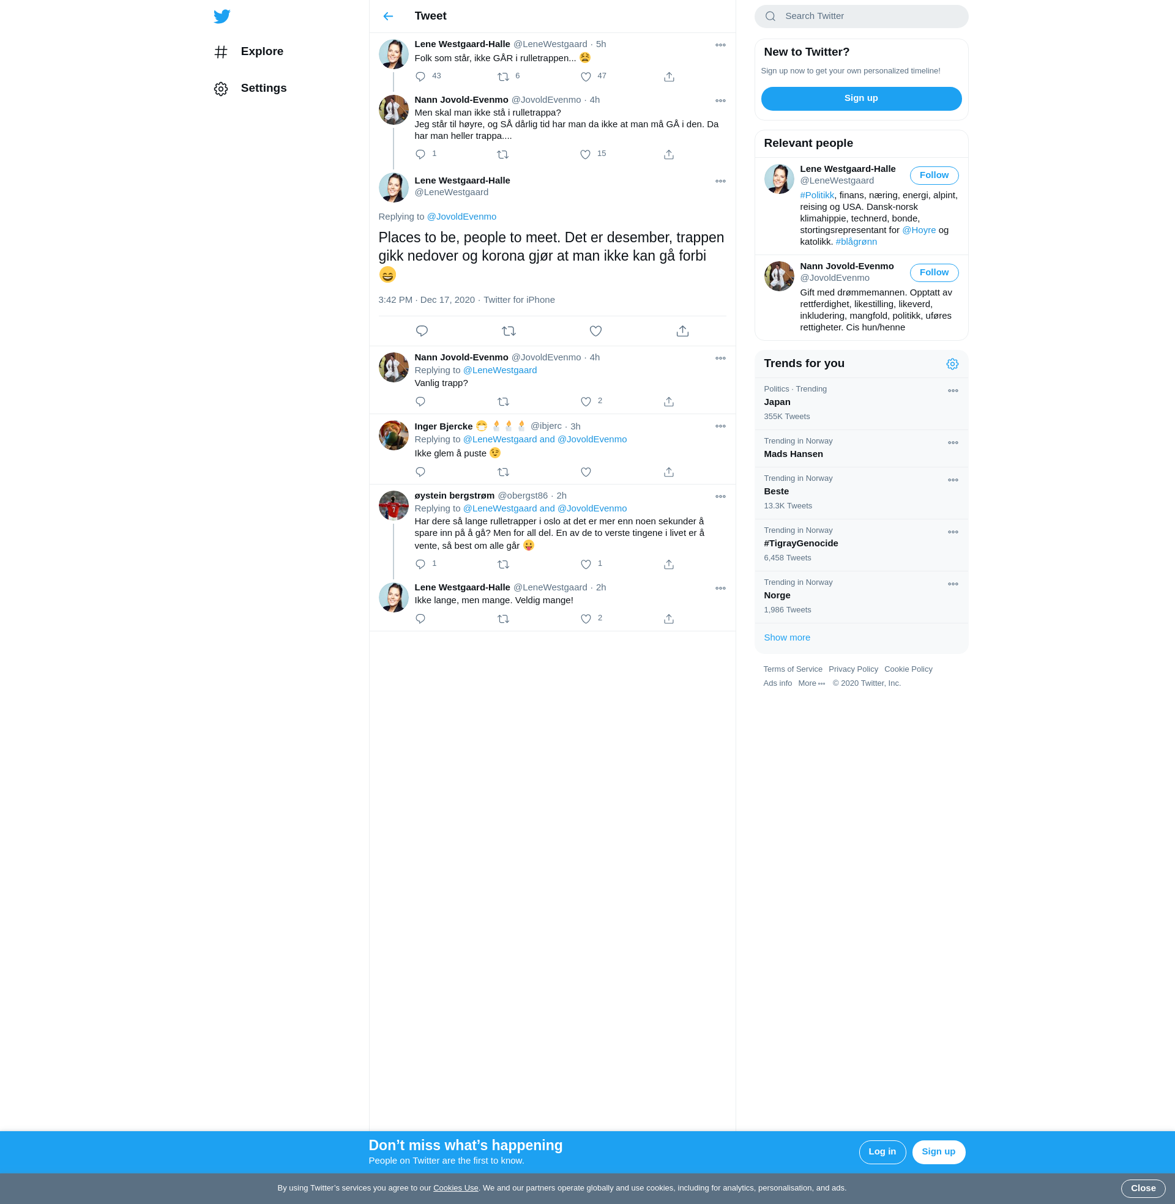1175x1204 pixels.
Task: Open the Privacy Policy link
Action: coord(853,669)
